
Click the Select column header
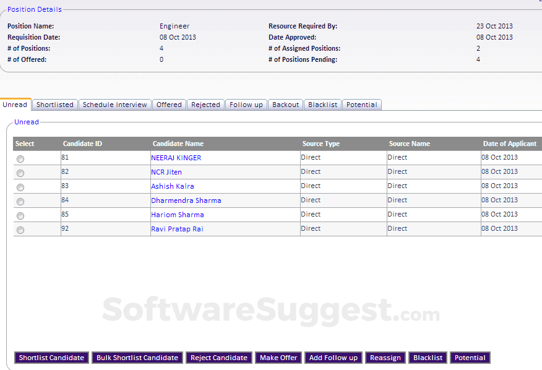click(25, 144)
